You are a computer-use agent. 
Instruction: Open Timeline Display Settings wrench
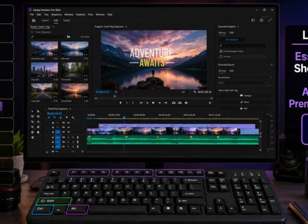[x=73, y=118]
